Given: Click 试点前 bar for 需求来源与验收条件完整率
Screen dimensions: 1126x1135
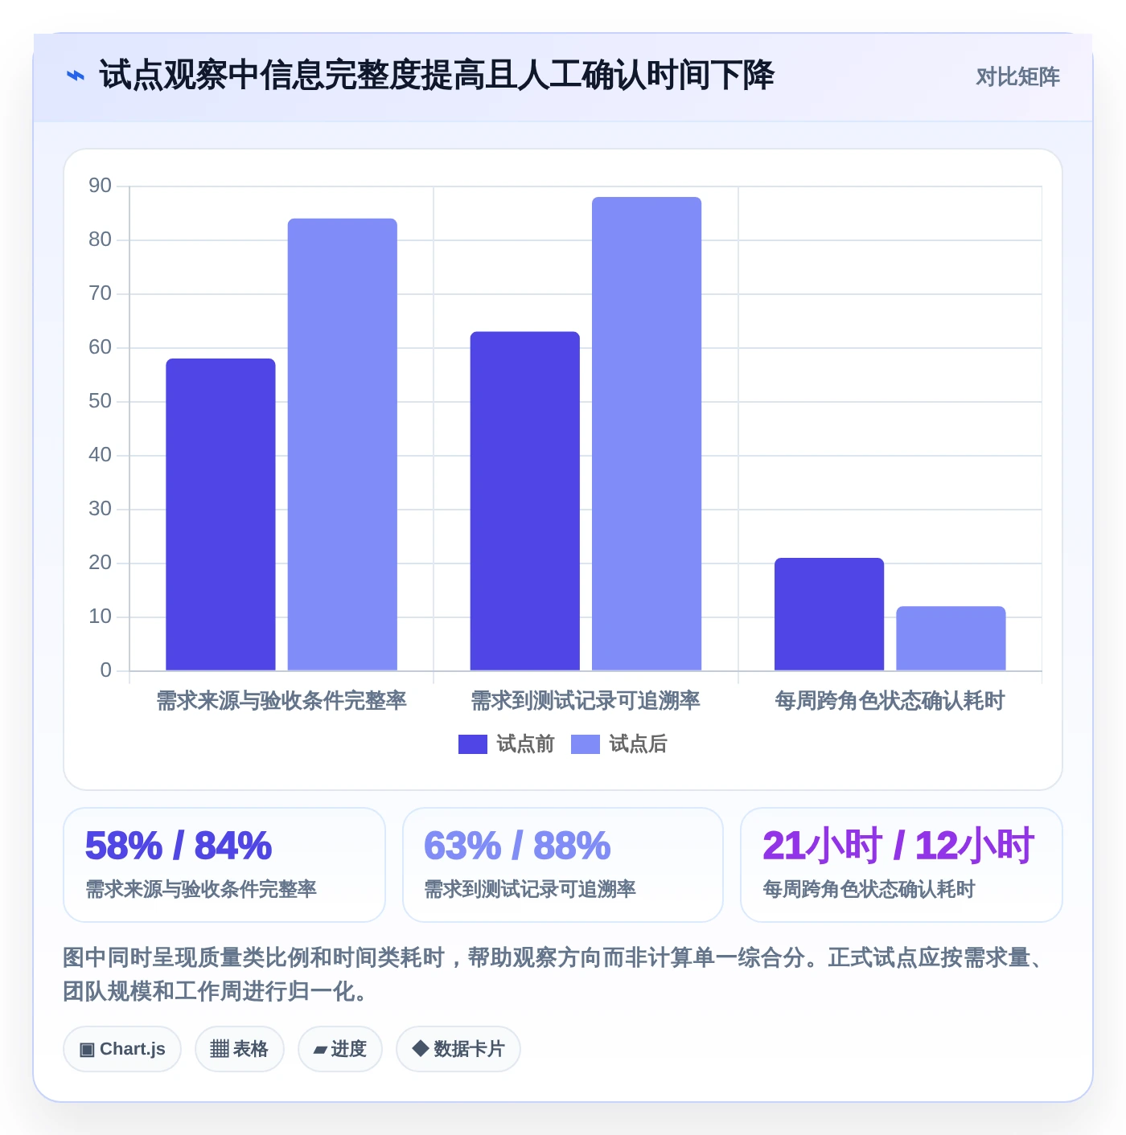Looking at the screenshot, I should 220,514.
